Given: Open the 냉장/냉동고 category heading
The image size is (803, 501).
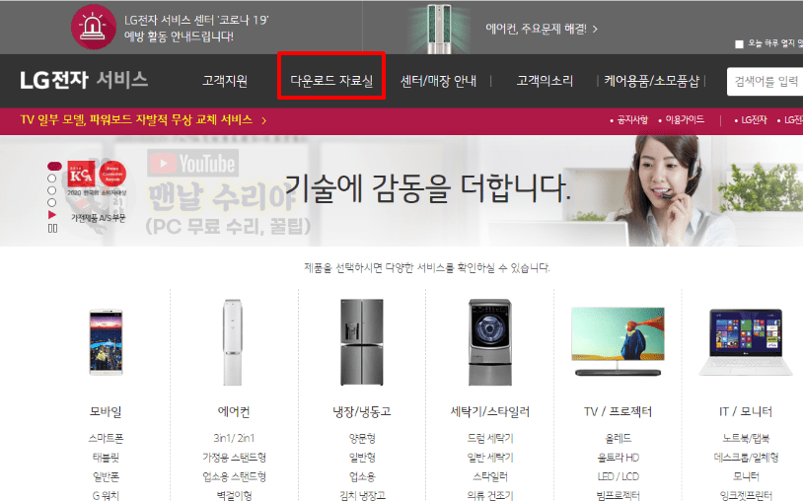Looking at the screenshot, I should click(x=362, y=411).
